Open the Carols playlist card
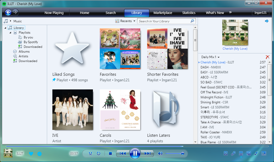The height and width of the screenshot is (162, 274). pyautogui.click(x=120, y=116)
